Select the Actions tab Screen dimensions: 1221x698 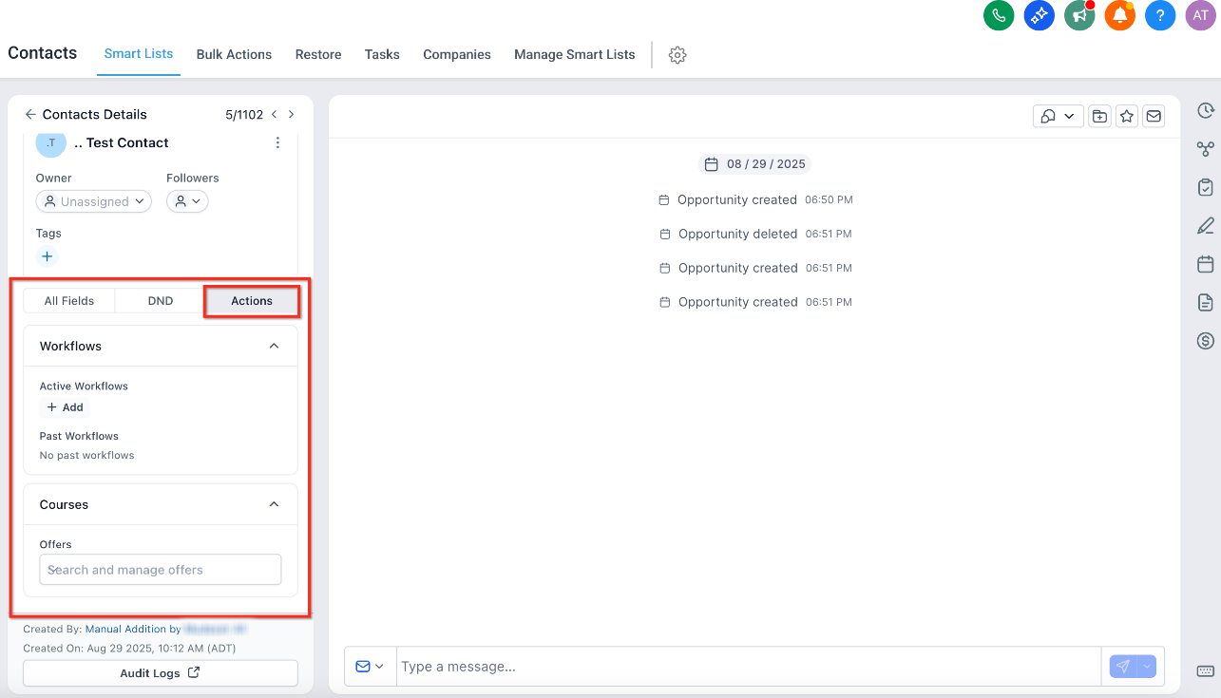point(252,301)
